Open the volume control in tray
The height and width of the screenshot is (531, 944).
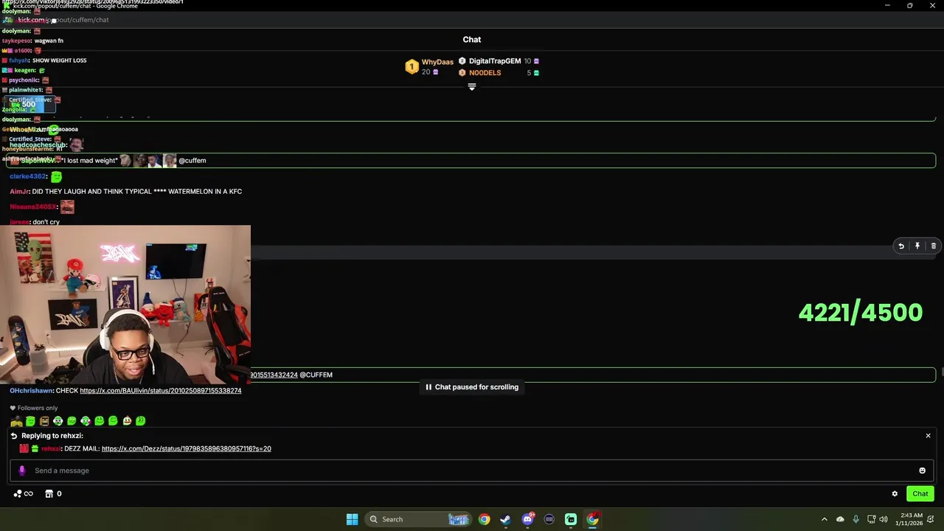click(884, 519)
